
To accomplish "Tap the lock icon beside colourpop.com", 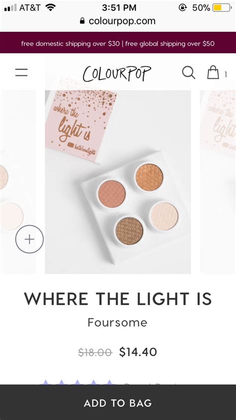I will pos(83,21).
